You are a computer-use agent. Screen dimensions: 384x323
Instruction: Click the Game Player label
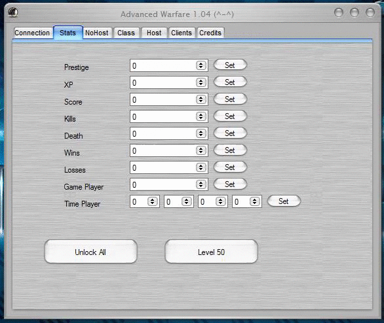click(x=84, y=187)
